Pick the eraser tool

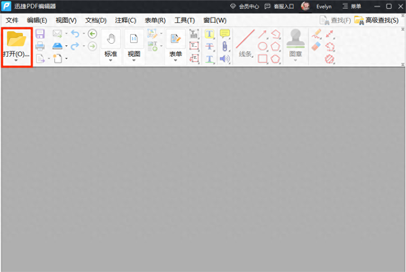[x=316, y=46]
